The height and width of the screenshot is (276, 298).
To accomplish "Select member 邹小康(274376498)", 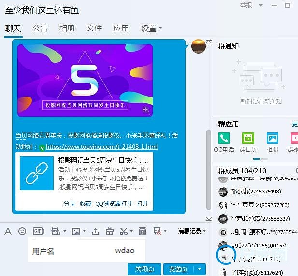I will (x=255, y=192).
